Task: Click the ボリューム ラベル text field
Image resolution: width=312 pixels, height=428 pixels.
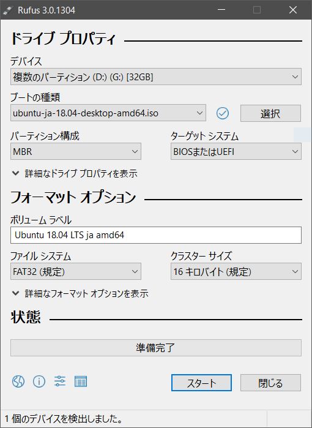Action: coord(156,235)
